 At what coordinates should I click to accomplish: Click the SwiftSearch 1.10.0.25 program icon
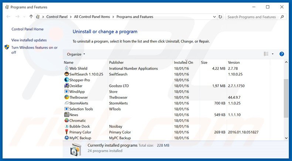(x=67, y=74)
